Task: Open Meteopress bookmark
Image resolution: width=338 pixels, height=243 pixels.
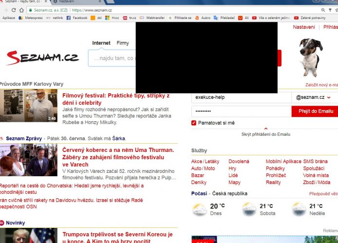Action: tap(31, 18)
